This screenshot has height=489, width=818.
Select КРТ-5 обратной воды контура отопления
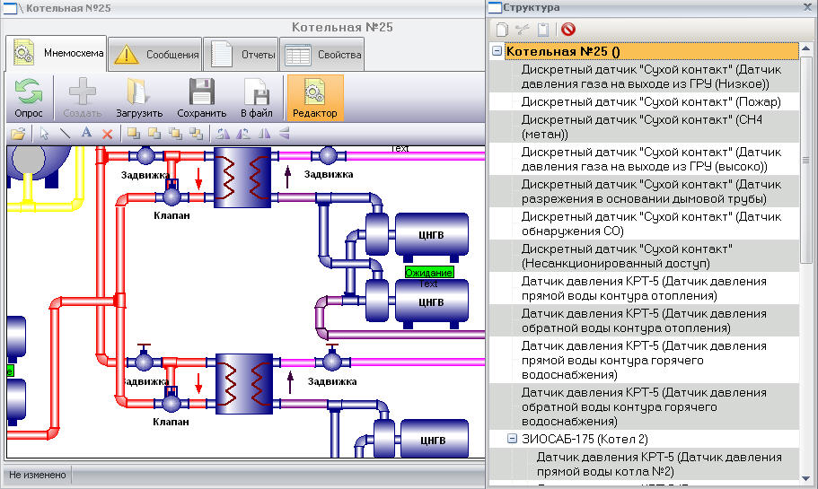coord(645,320)
